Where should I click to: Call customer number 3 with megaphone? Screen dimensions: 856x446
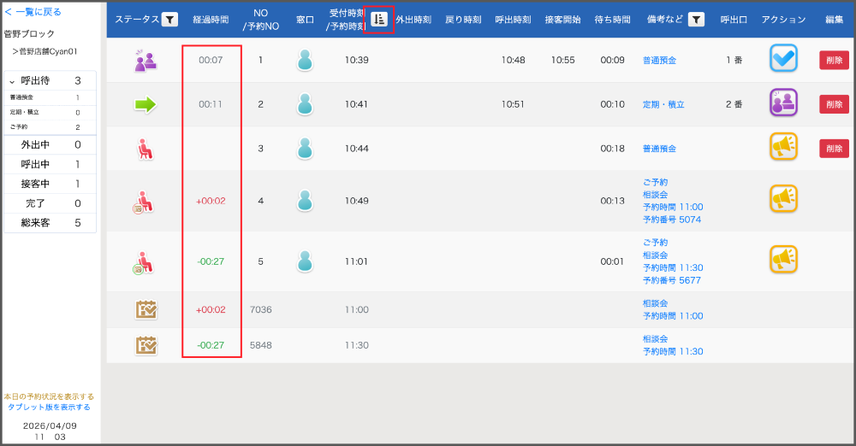tap(783, 147)
